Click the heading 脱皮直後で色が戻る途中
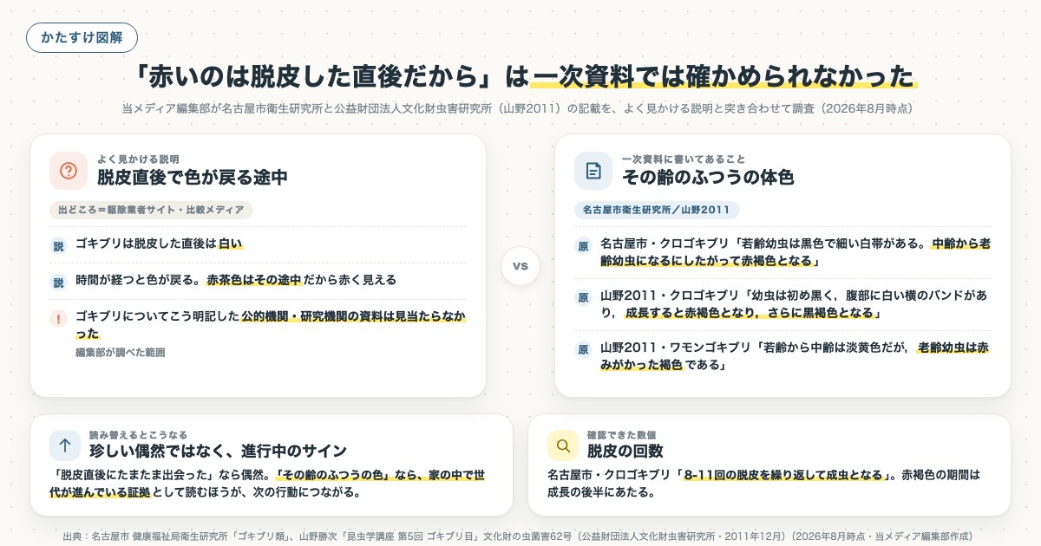1041x546 pixels. coord(193,178)
